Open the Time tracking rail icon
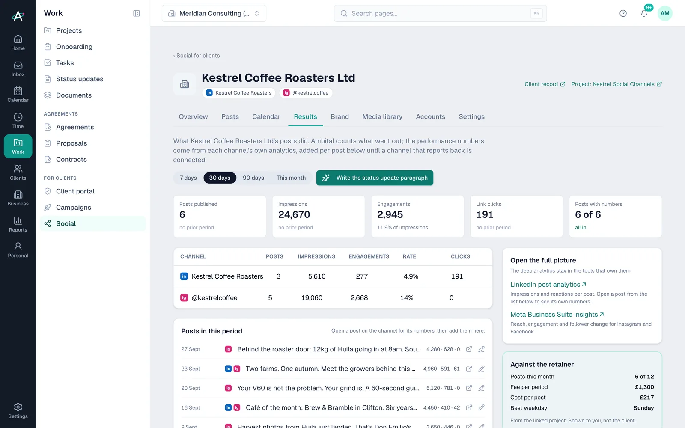Image resolution: width=685 pixels, height=428 pixels. point(18,120)
